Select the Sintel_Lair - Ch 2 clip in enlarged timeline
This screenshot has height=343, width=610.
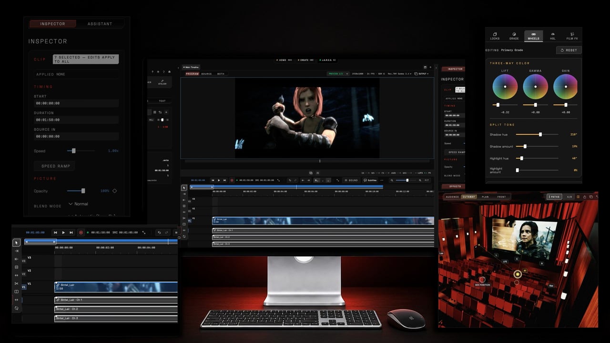[116, 309]
